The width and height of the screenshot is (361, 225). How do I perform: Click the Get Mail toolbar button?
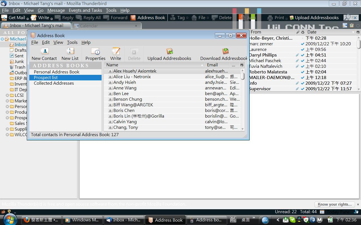pyautogui.click(x=13, y=17)
